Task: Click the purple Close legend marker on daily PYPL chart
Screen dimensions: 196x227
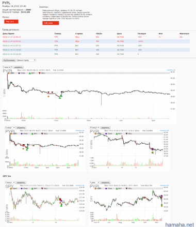Action: (x=106, y=188)
